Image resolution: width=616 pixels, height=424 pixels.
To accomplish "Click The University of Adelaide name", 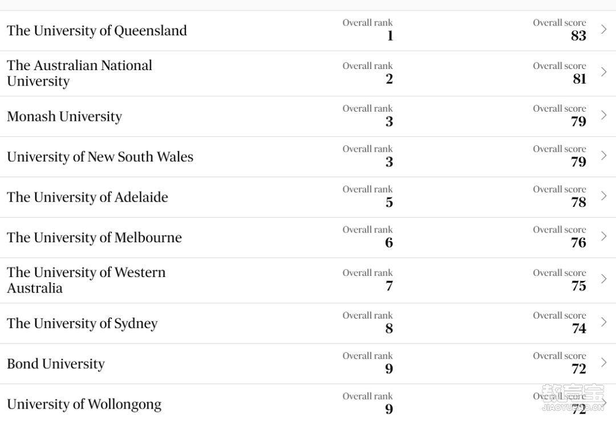I will tap(88, 197).
